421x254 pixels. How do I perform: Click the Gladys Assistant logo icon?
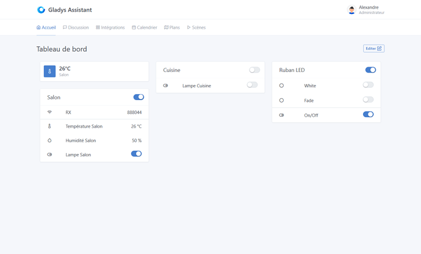(x=41, y=10)
